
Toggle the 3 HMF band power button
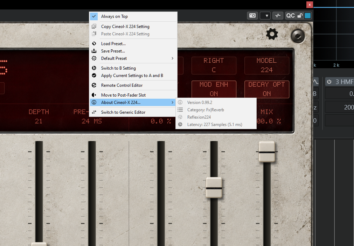click(329, 82)
